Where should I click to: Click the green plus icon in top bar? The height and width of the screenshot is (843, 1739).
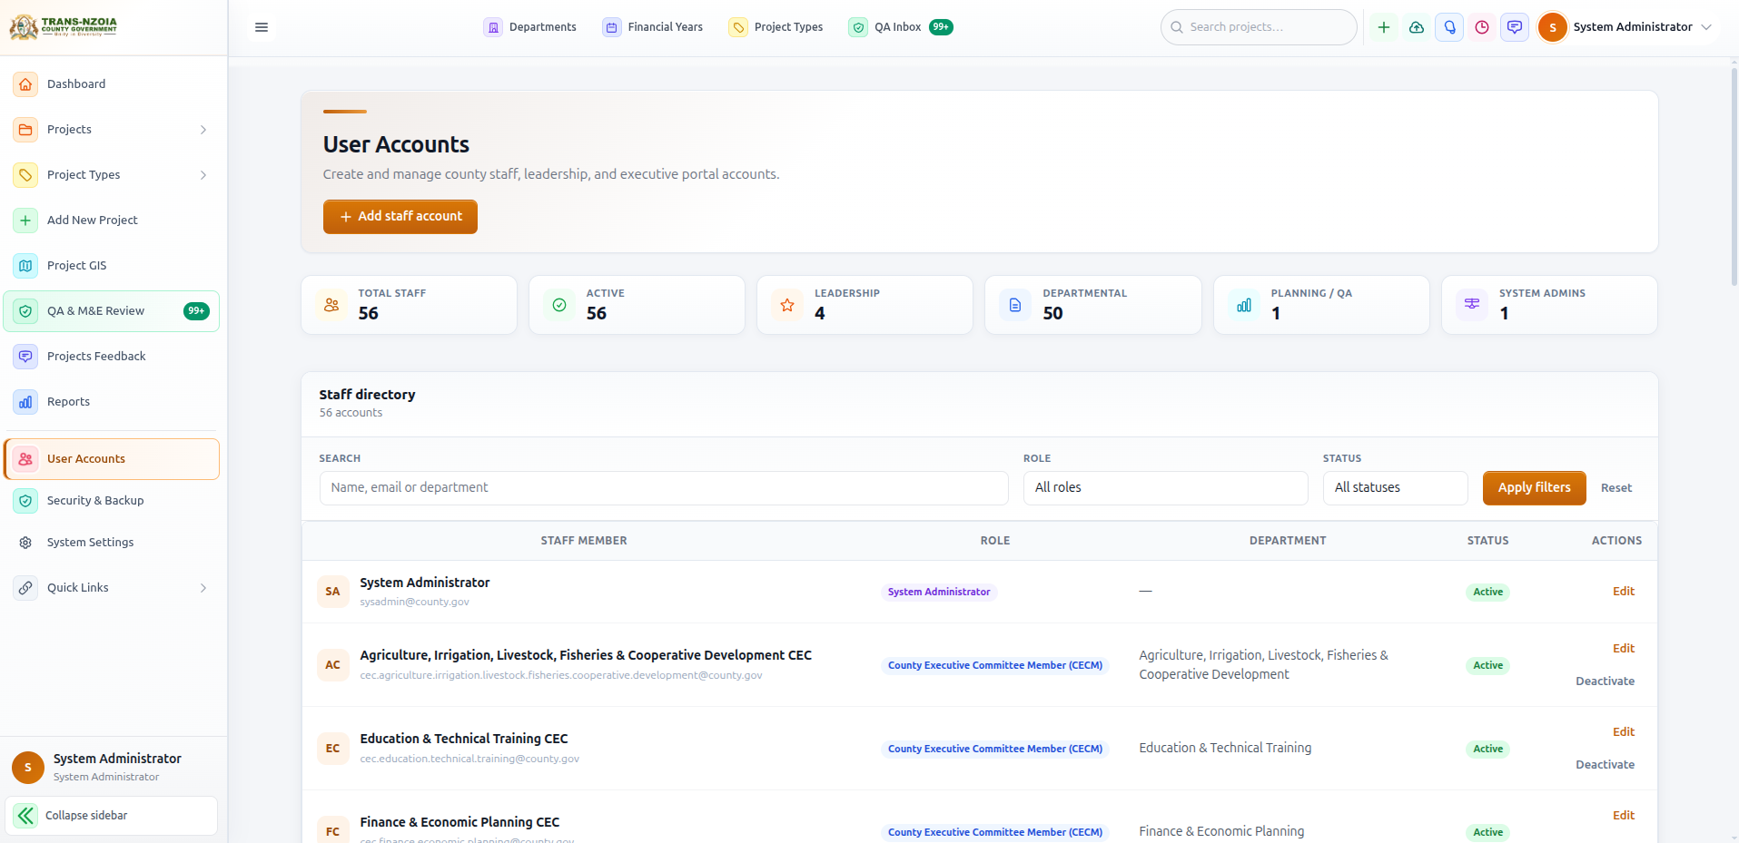coord(1384,27)
